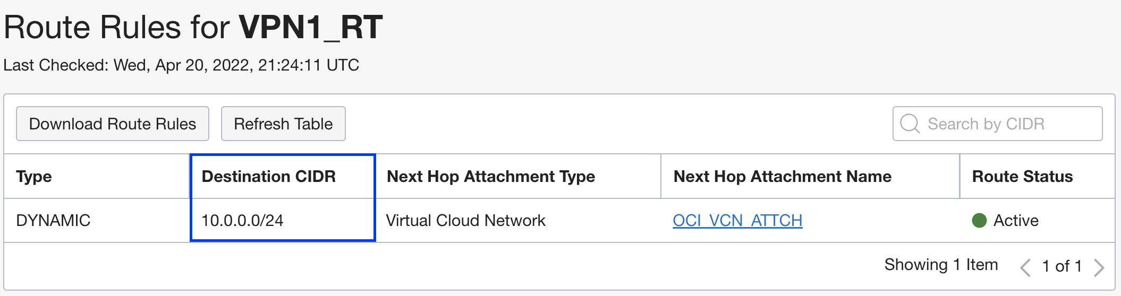The height and width of the screenshot is (296, 1121).
Task: Click the DYNAMIC type cell
Action: 53,221
